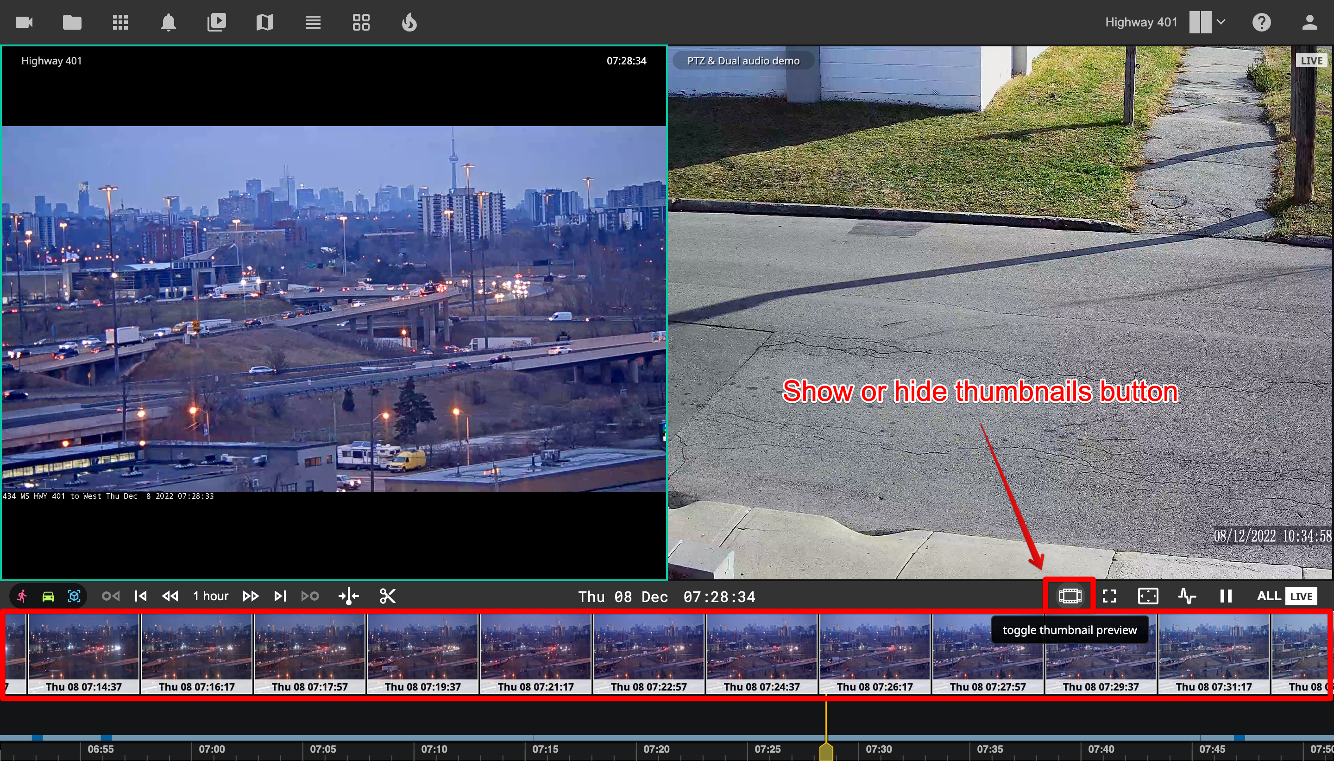Open thumbnail Thu 08 07:14:37

83,654
